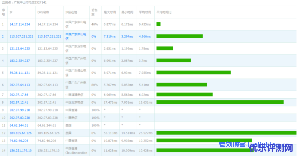Click the highlighted DNS name 113.107.211.221
Viewport: 297px width, 156px height.
[49, 36]
